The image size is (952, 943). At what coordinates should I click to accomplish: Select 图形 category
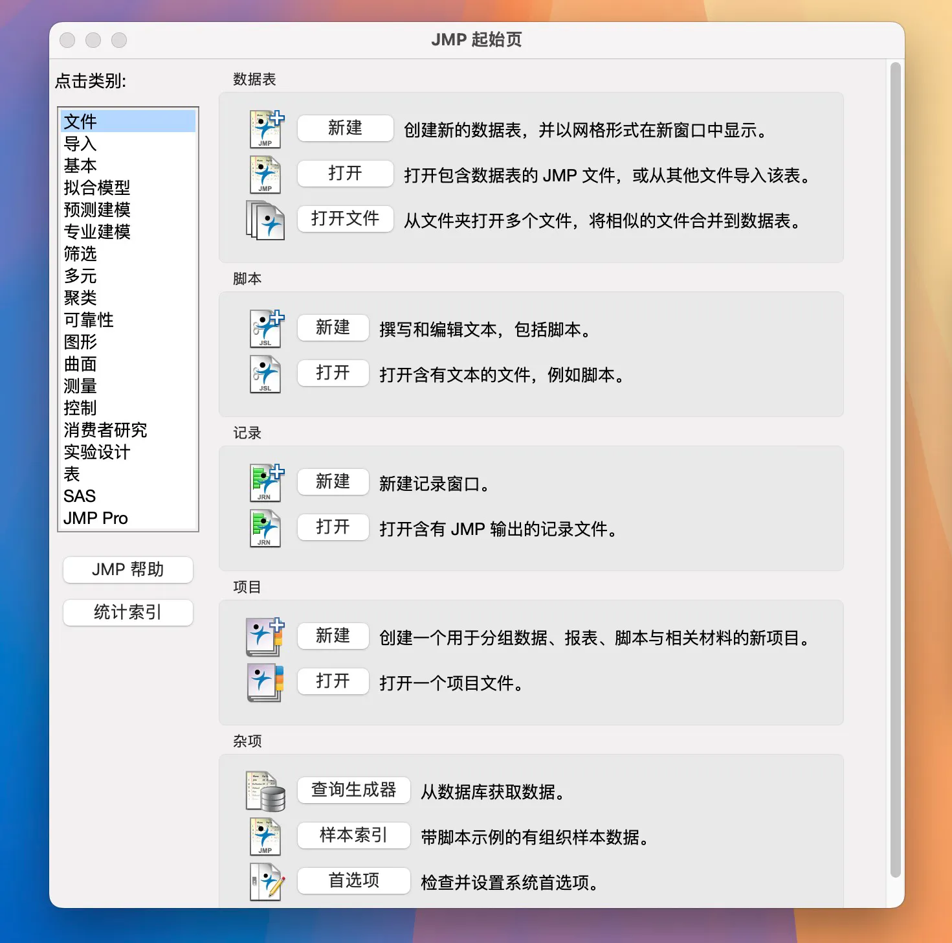(128, 341)
